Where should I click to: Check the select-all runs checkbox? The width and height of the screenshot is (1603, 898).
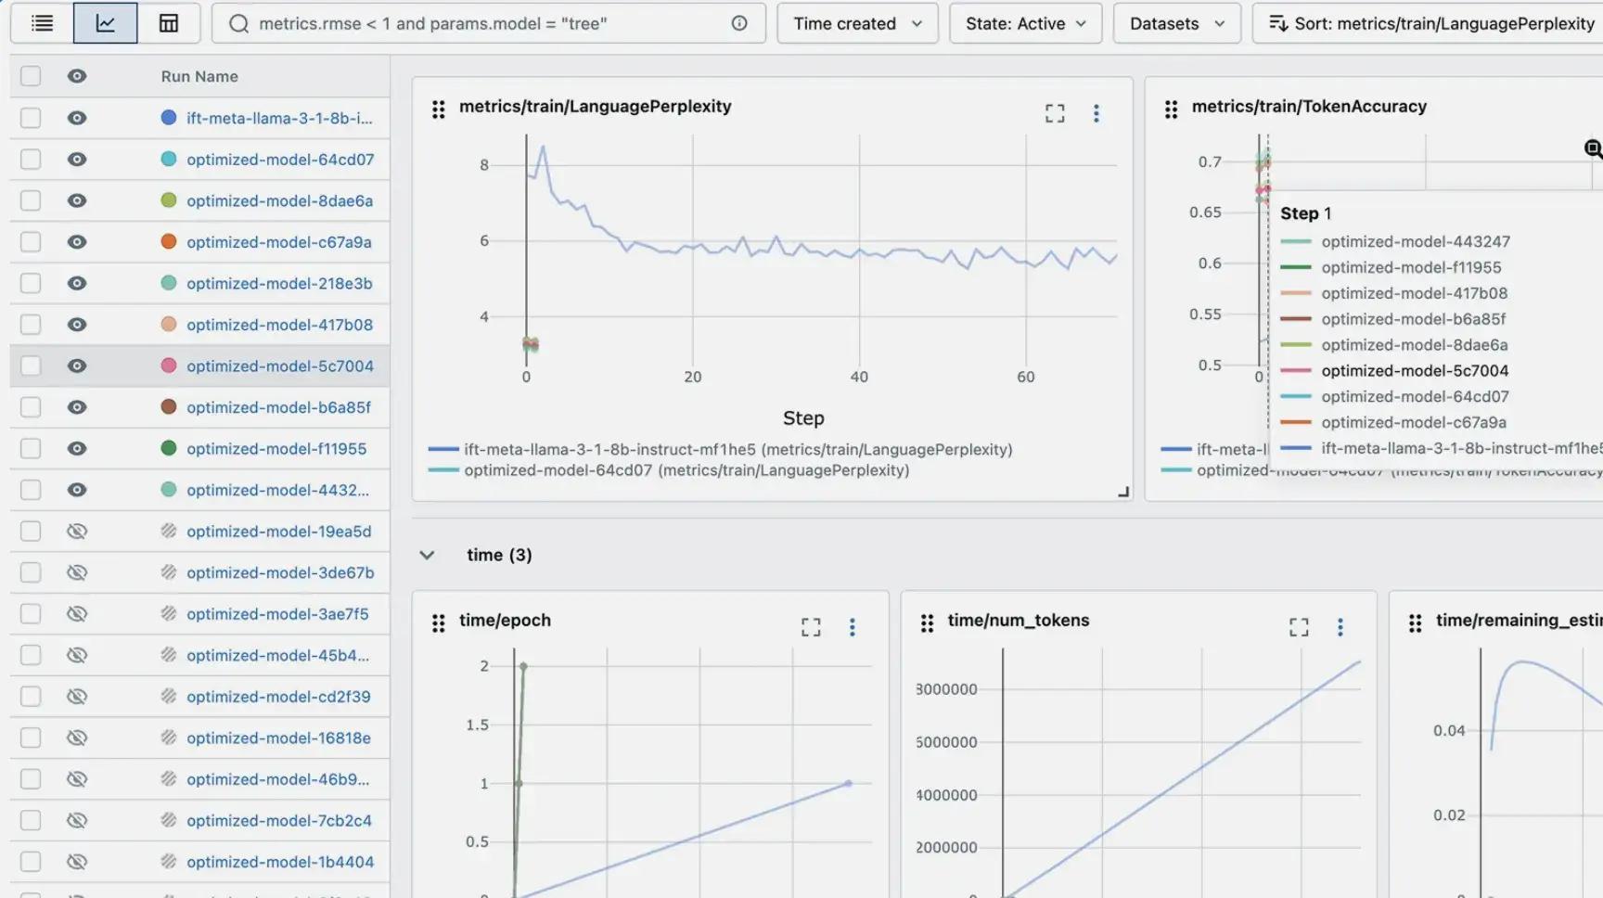(31, 76)
